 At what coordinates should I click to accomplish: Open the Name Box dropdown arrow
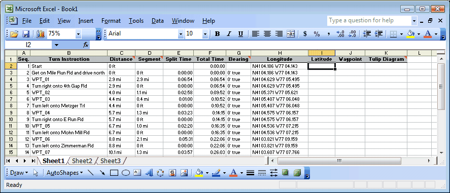pos(56,45)
